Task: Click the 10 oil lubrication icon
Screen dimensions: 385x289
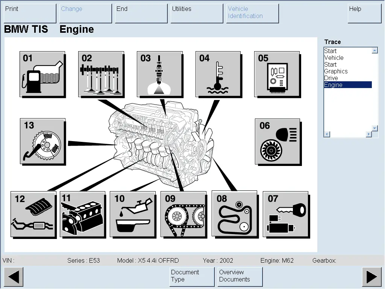Action: coord(132,214)
